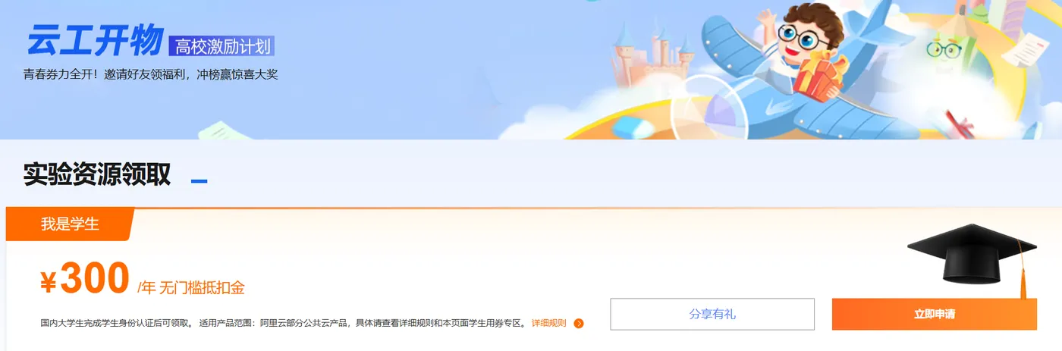The image size is (1062, 351).
Task: Click the orange arrow icon beside 详细规则
Action: (x=579, y=324)
